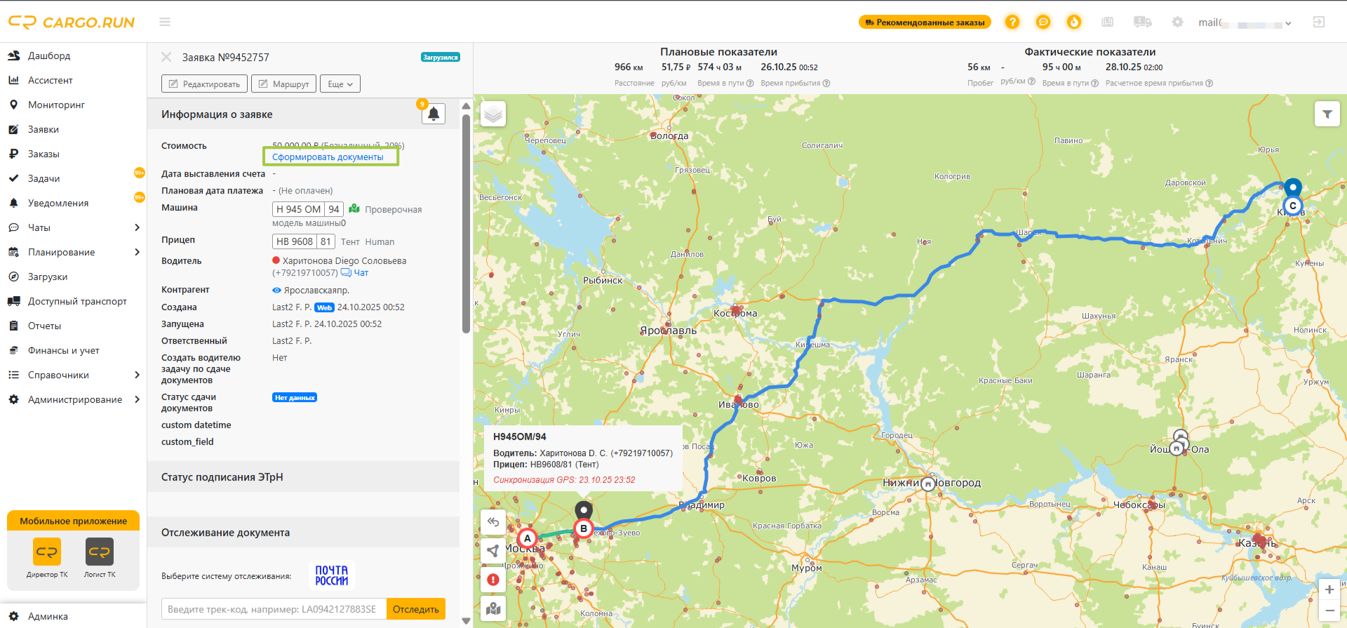Zoom in on the map with plus
The width and height of the screenshot is (1347, 628).
1329,589
